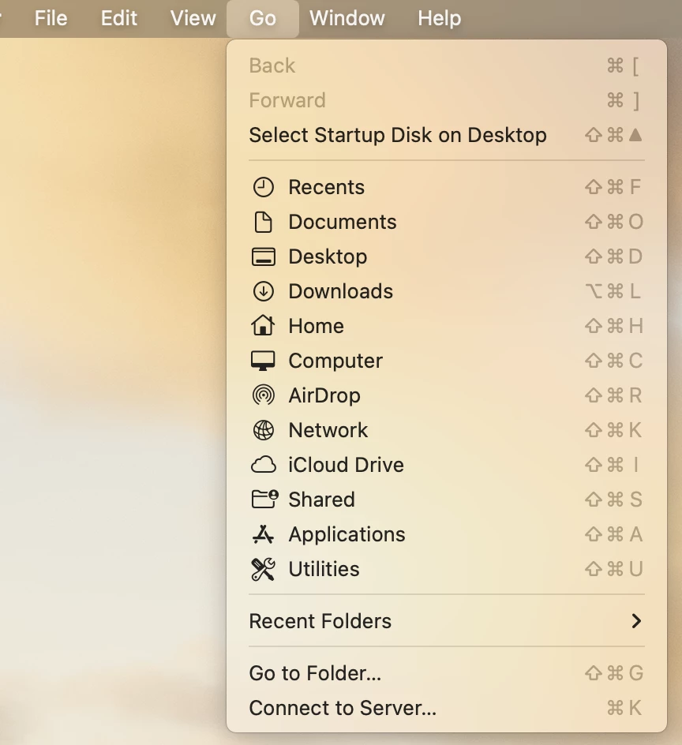The width and height of the screenshot is (682, 745).
Task: Select the Home label
Action: pyautogui.click(x=316, y=326)
